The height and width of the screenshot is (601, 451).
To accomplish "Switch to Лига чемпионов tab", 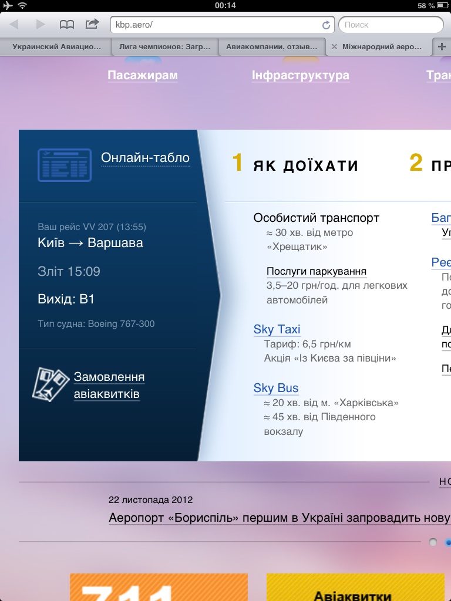I will (164, 47).
